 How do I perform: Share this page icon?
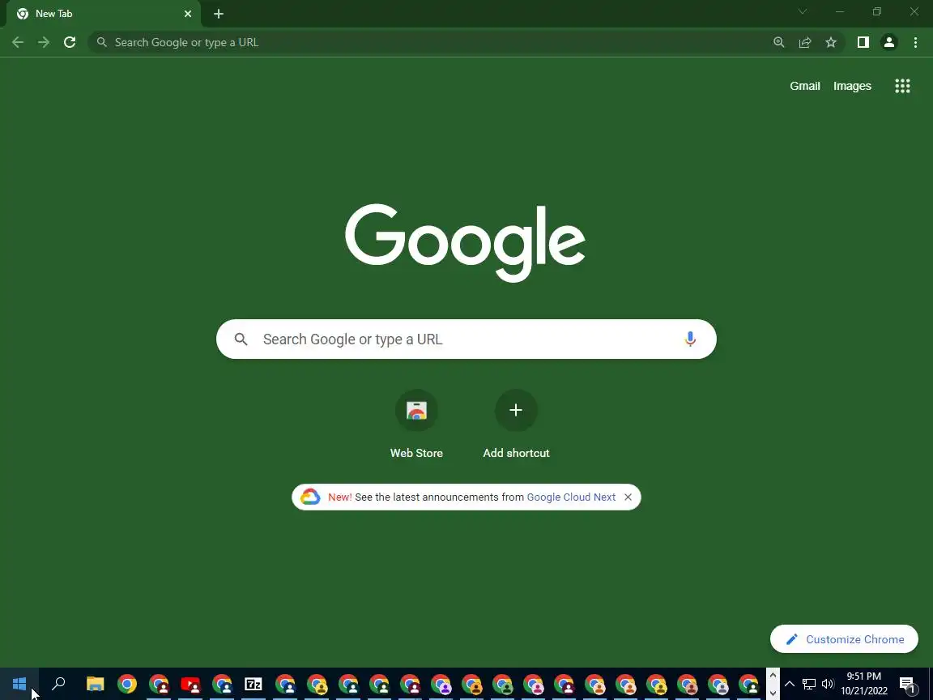[805, 42]
